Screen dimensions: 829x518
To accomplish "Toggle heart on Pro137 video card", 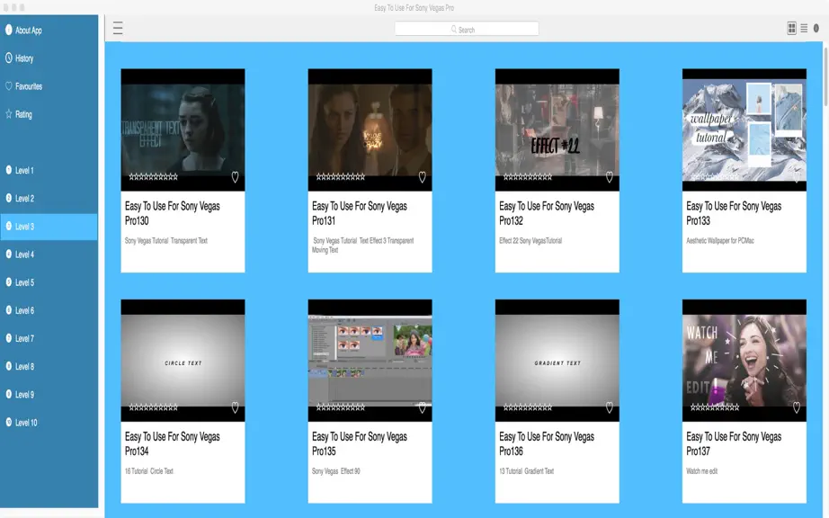I will (x=797, y=407).
